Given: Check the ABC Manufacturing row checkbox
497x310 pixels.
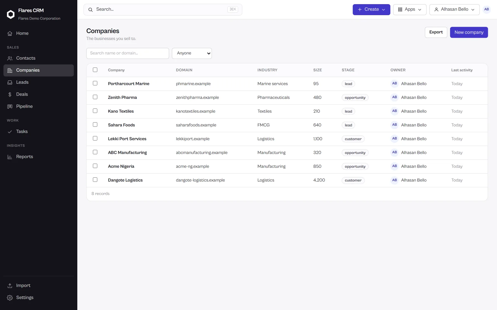Looking at the screenshot, I should (x=95, y=152).
